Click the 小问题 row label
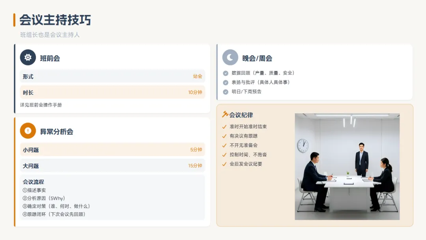Screen dimensions: 426x240 coord(31,150)
